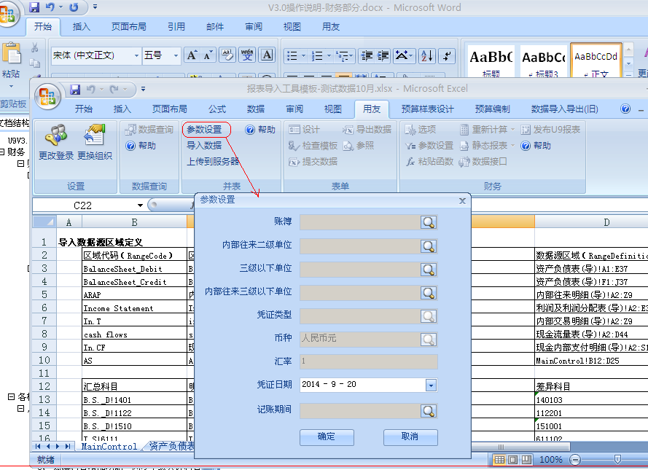Open the 凭证日期 date dropdown

(431, 385)
